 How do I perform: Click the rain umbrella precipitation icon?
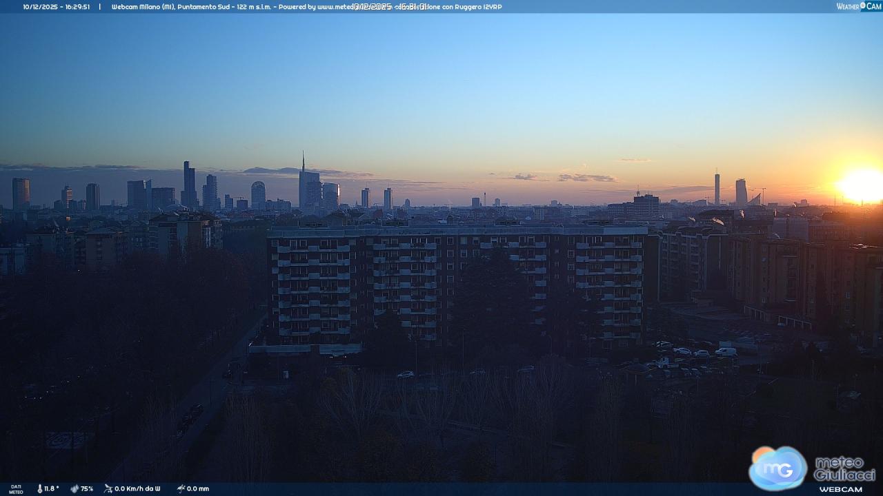tap(181, 488)
